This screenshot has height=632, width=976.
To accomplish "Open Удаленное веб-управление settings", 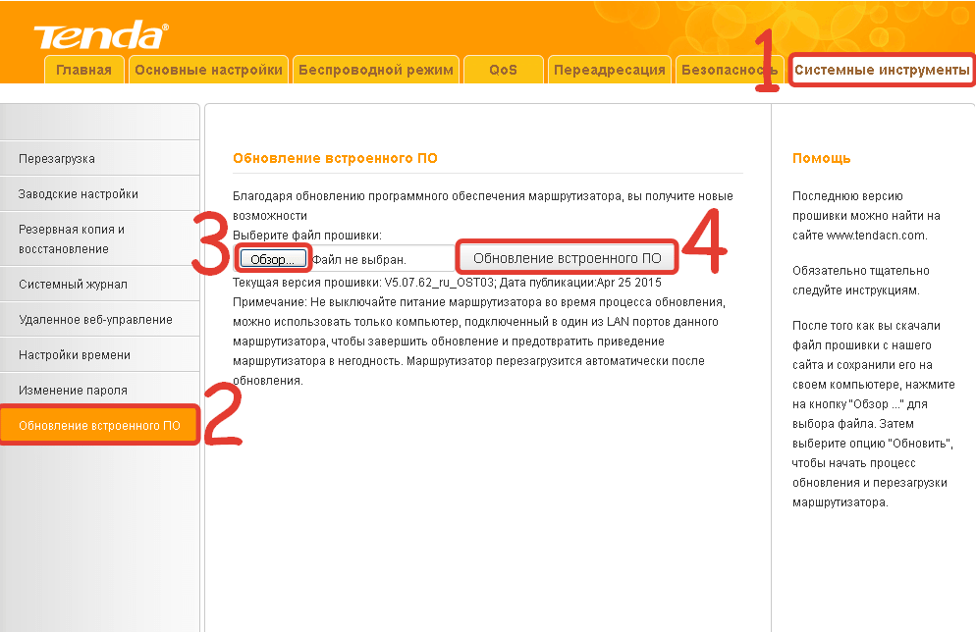I will [95, 320].
